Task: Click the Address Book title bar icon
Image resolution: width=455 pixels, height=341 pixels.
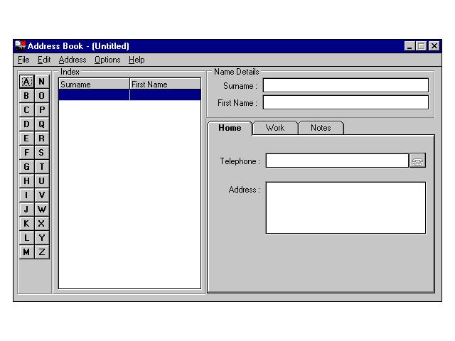Action: [20, 45]
